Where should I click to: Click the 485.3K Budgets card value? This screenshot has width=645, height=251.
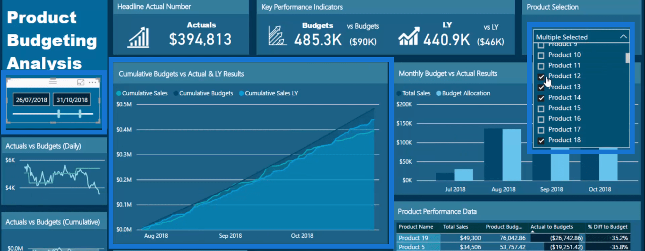[318, 40]
